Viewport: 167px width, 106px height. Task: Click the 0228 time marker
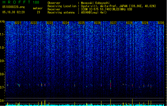(129, 23)
